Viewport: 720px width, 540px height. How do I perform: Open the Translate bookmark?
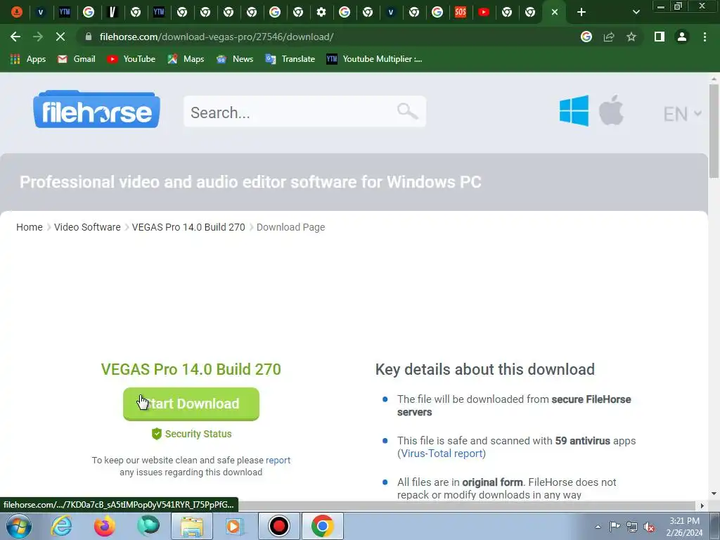tap(290, 59)
